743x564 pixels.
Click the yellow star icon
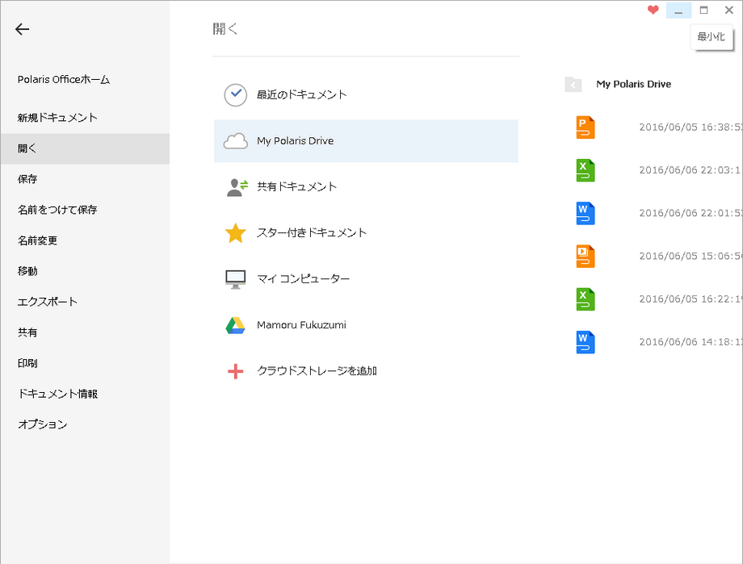[x=236, y=233]
